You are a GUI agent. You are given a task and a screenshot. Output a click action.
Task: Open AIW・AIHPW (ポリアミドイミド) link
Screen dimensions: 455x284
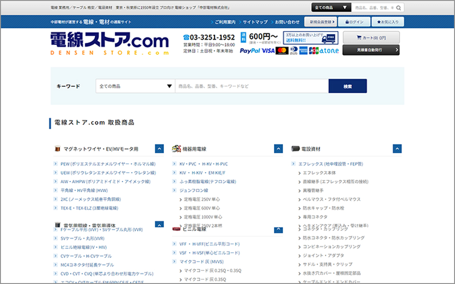[x=105, y=182]
